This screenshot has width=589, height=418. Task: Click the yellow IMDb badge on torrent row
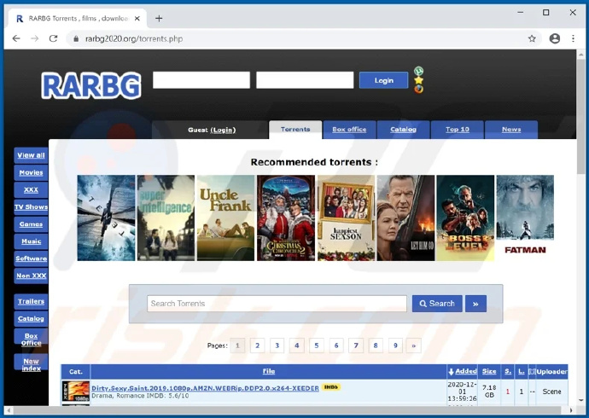coord(331,387)
